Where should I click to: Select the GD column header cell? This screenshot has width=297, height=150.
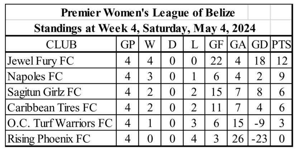[259, 45]
